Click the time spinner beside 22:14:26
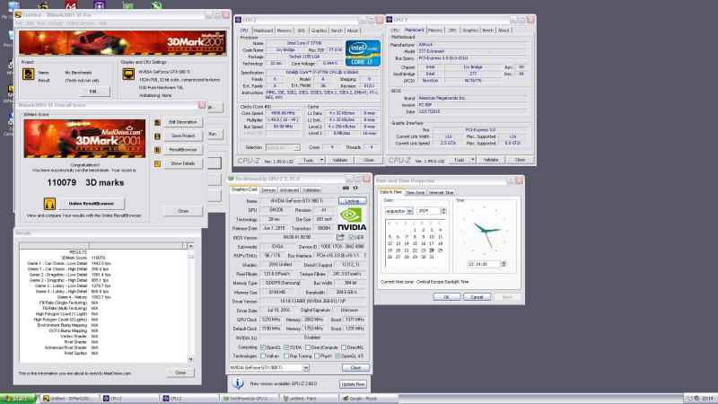This screenshot has height=404, width=718. click(x=503, y=264)
